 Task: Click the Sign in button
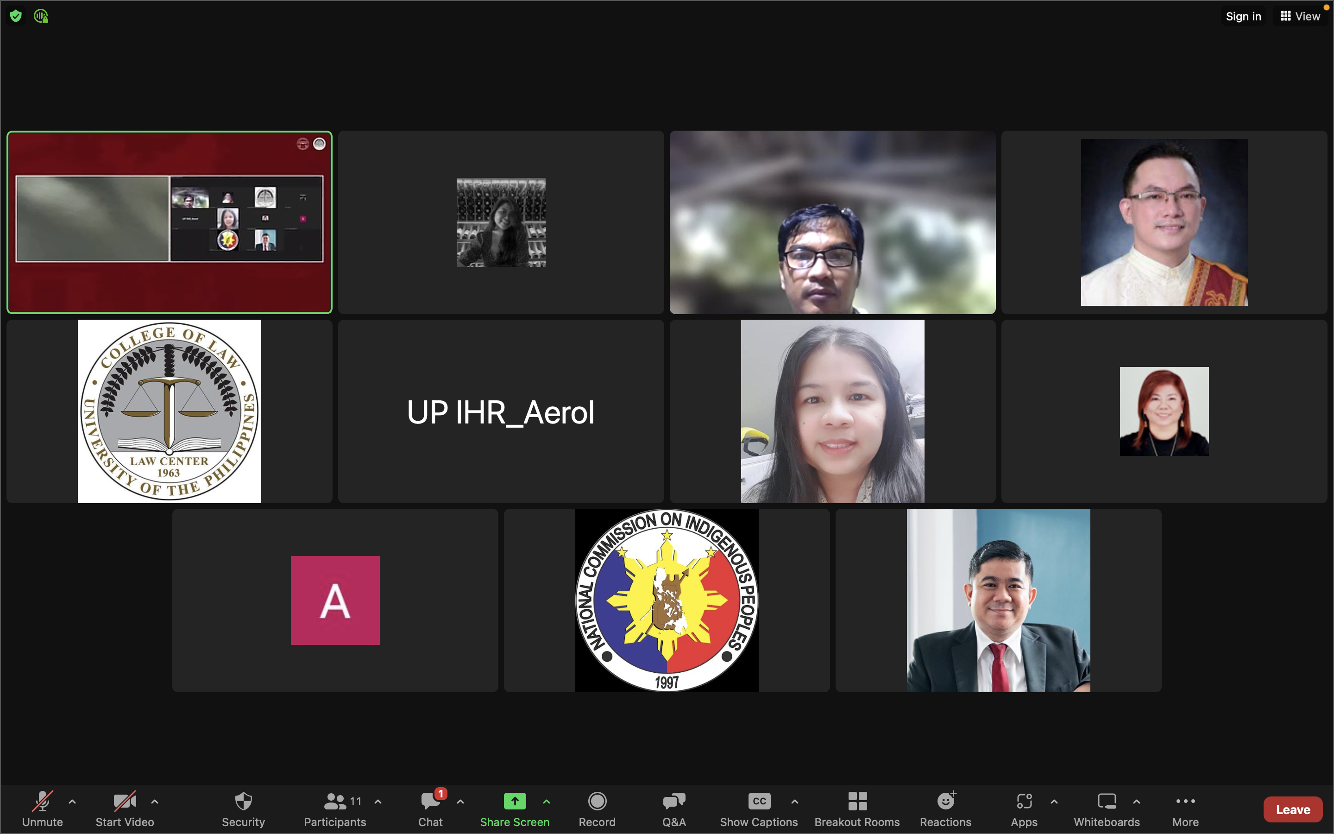coord(1243,16)
